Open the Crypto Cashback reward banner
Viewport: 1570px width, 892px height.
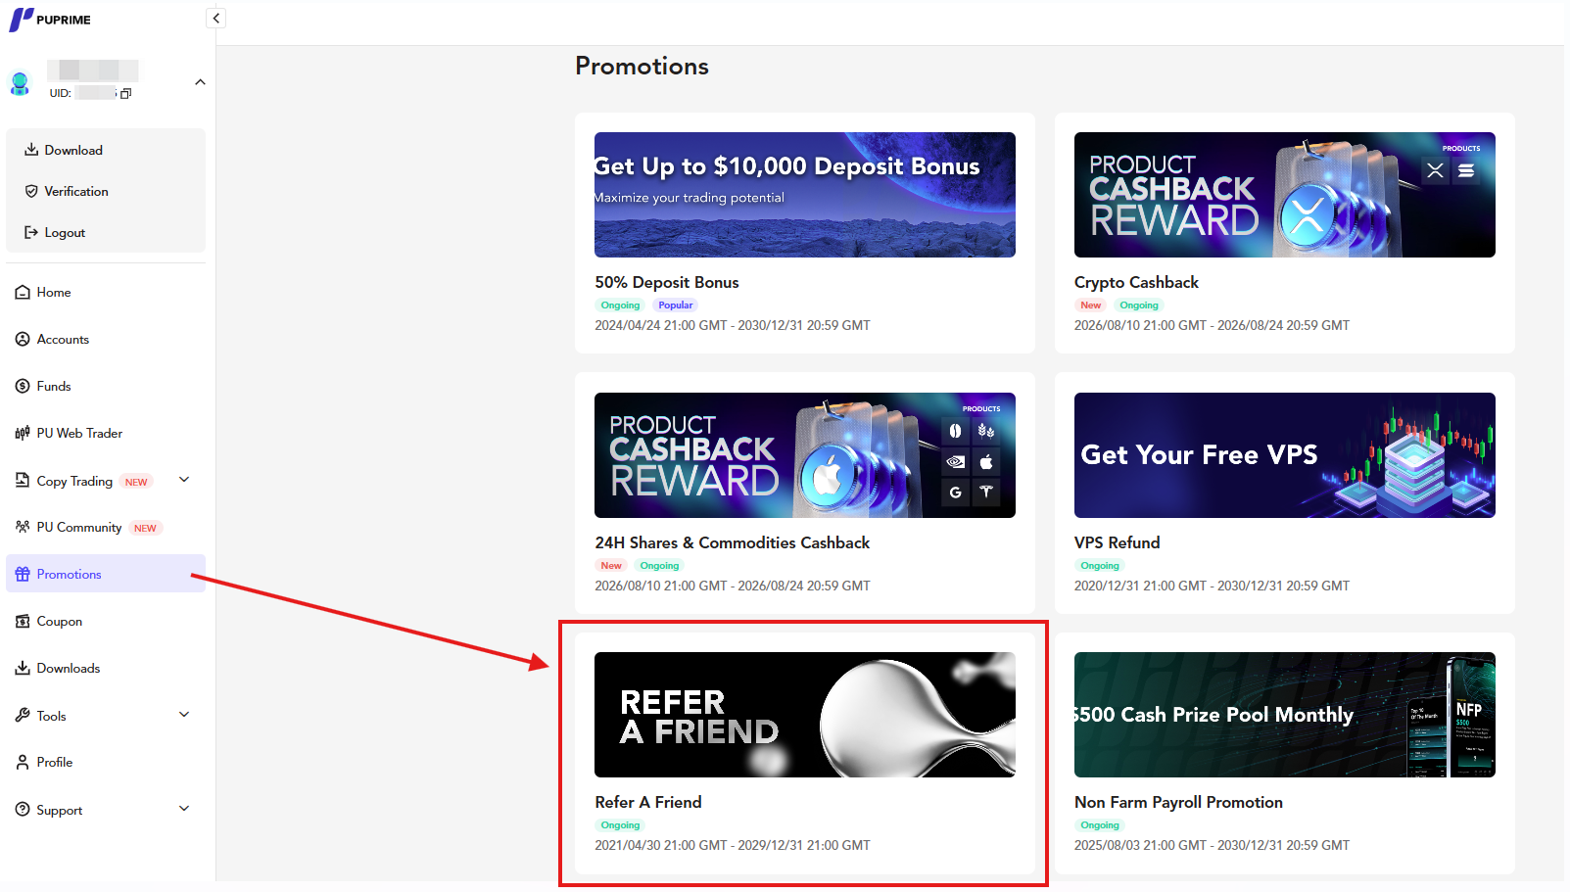pyautogui.click(x=1285, y=195)
